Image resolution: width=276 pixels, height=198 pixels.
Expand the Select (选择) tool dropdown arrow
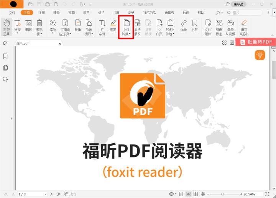click(17, 33)
